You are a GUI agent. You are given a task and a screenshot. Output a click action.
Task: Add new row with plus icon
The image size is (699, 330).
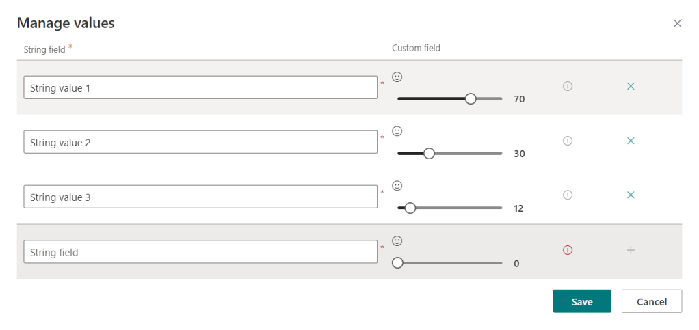[631, 250]
